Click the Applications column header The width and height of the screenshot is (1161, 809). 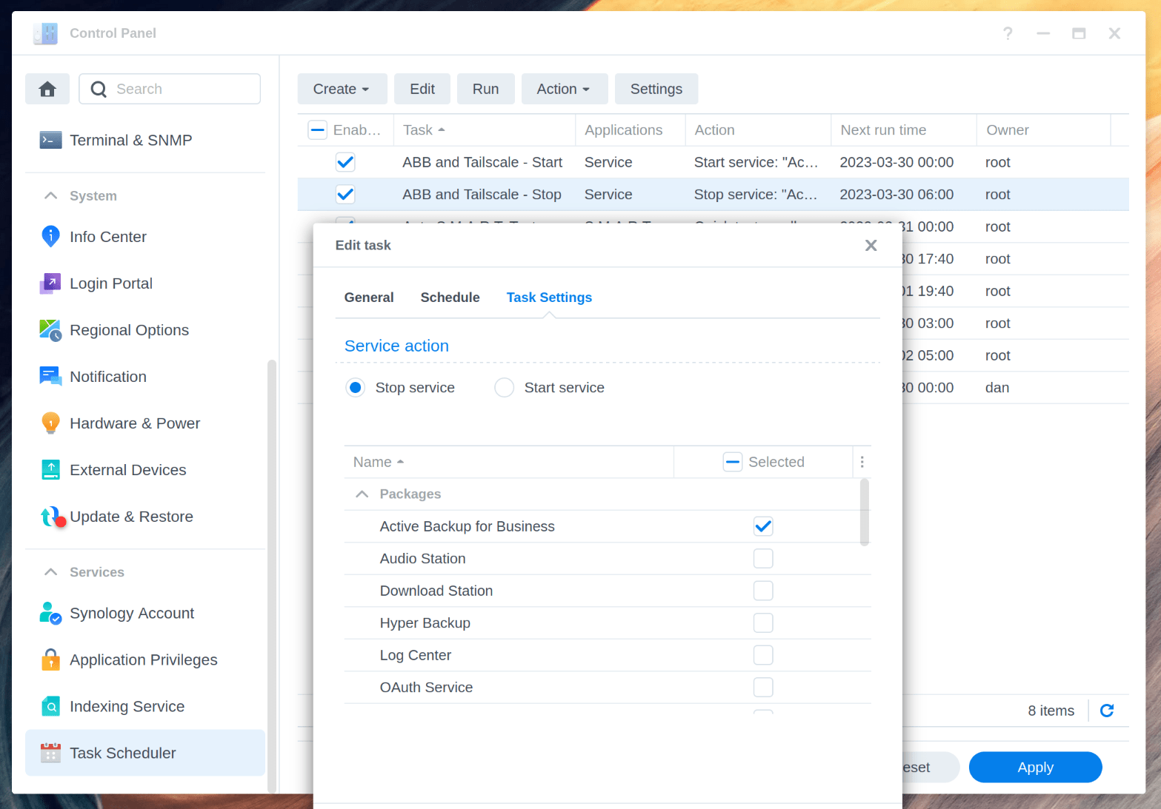tap(630, 130)
